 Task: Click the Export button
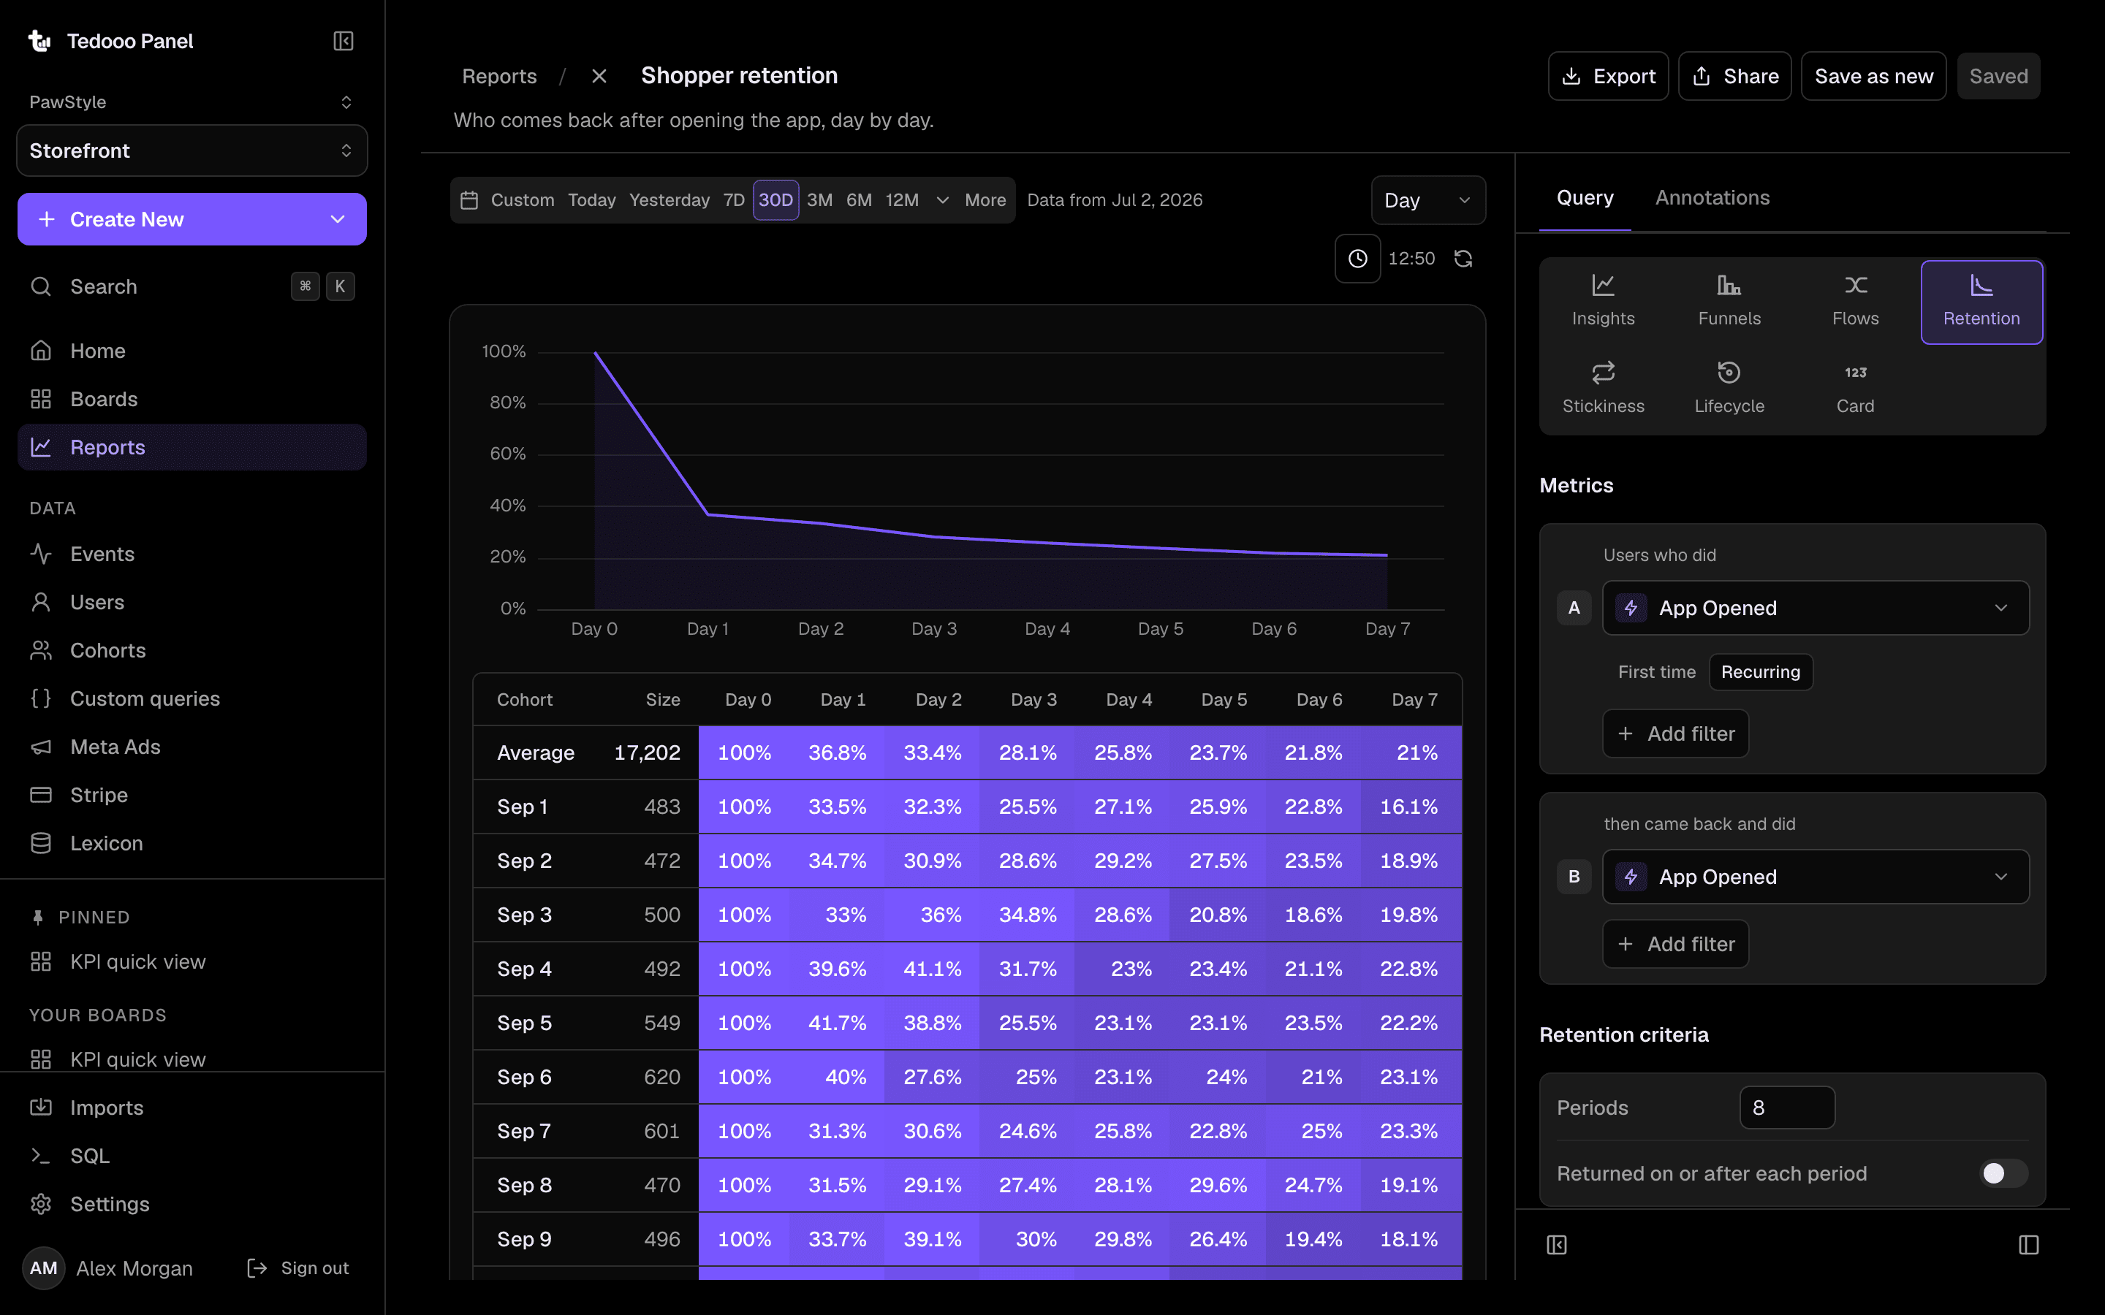pyautogui.click(x=1607, y=77)
